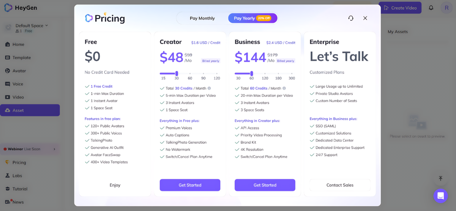Close the Pricing dialog with X

click(x=365, y=18)
